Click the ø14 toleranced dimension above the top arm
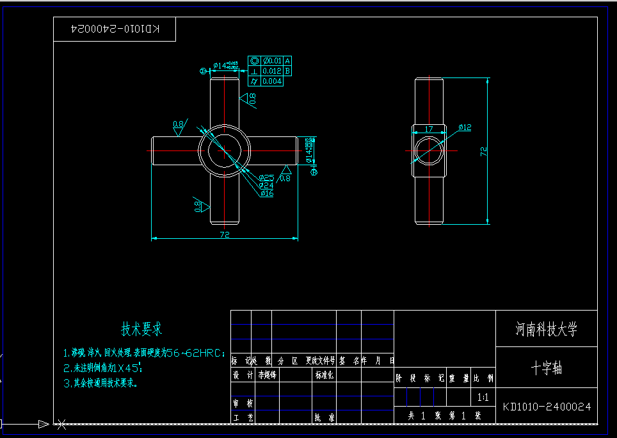617x438 pixels. (x=226, y=65)
